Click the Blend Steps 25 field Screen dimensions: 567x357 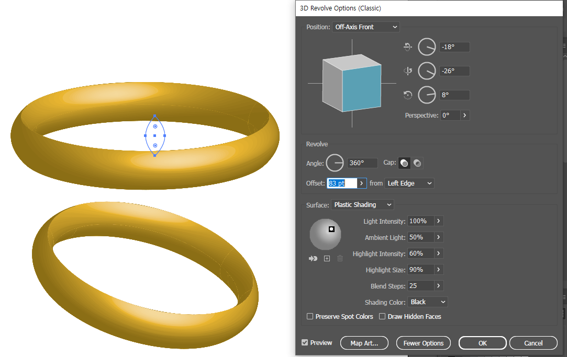coord(420,286)
